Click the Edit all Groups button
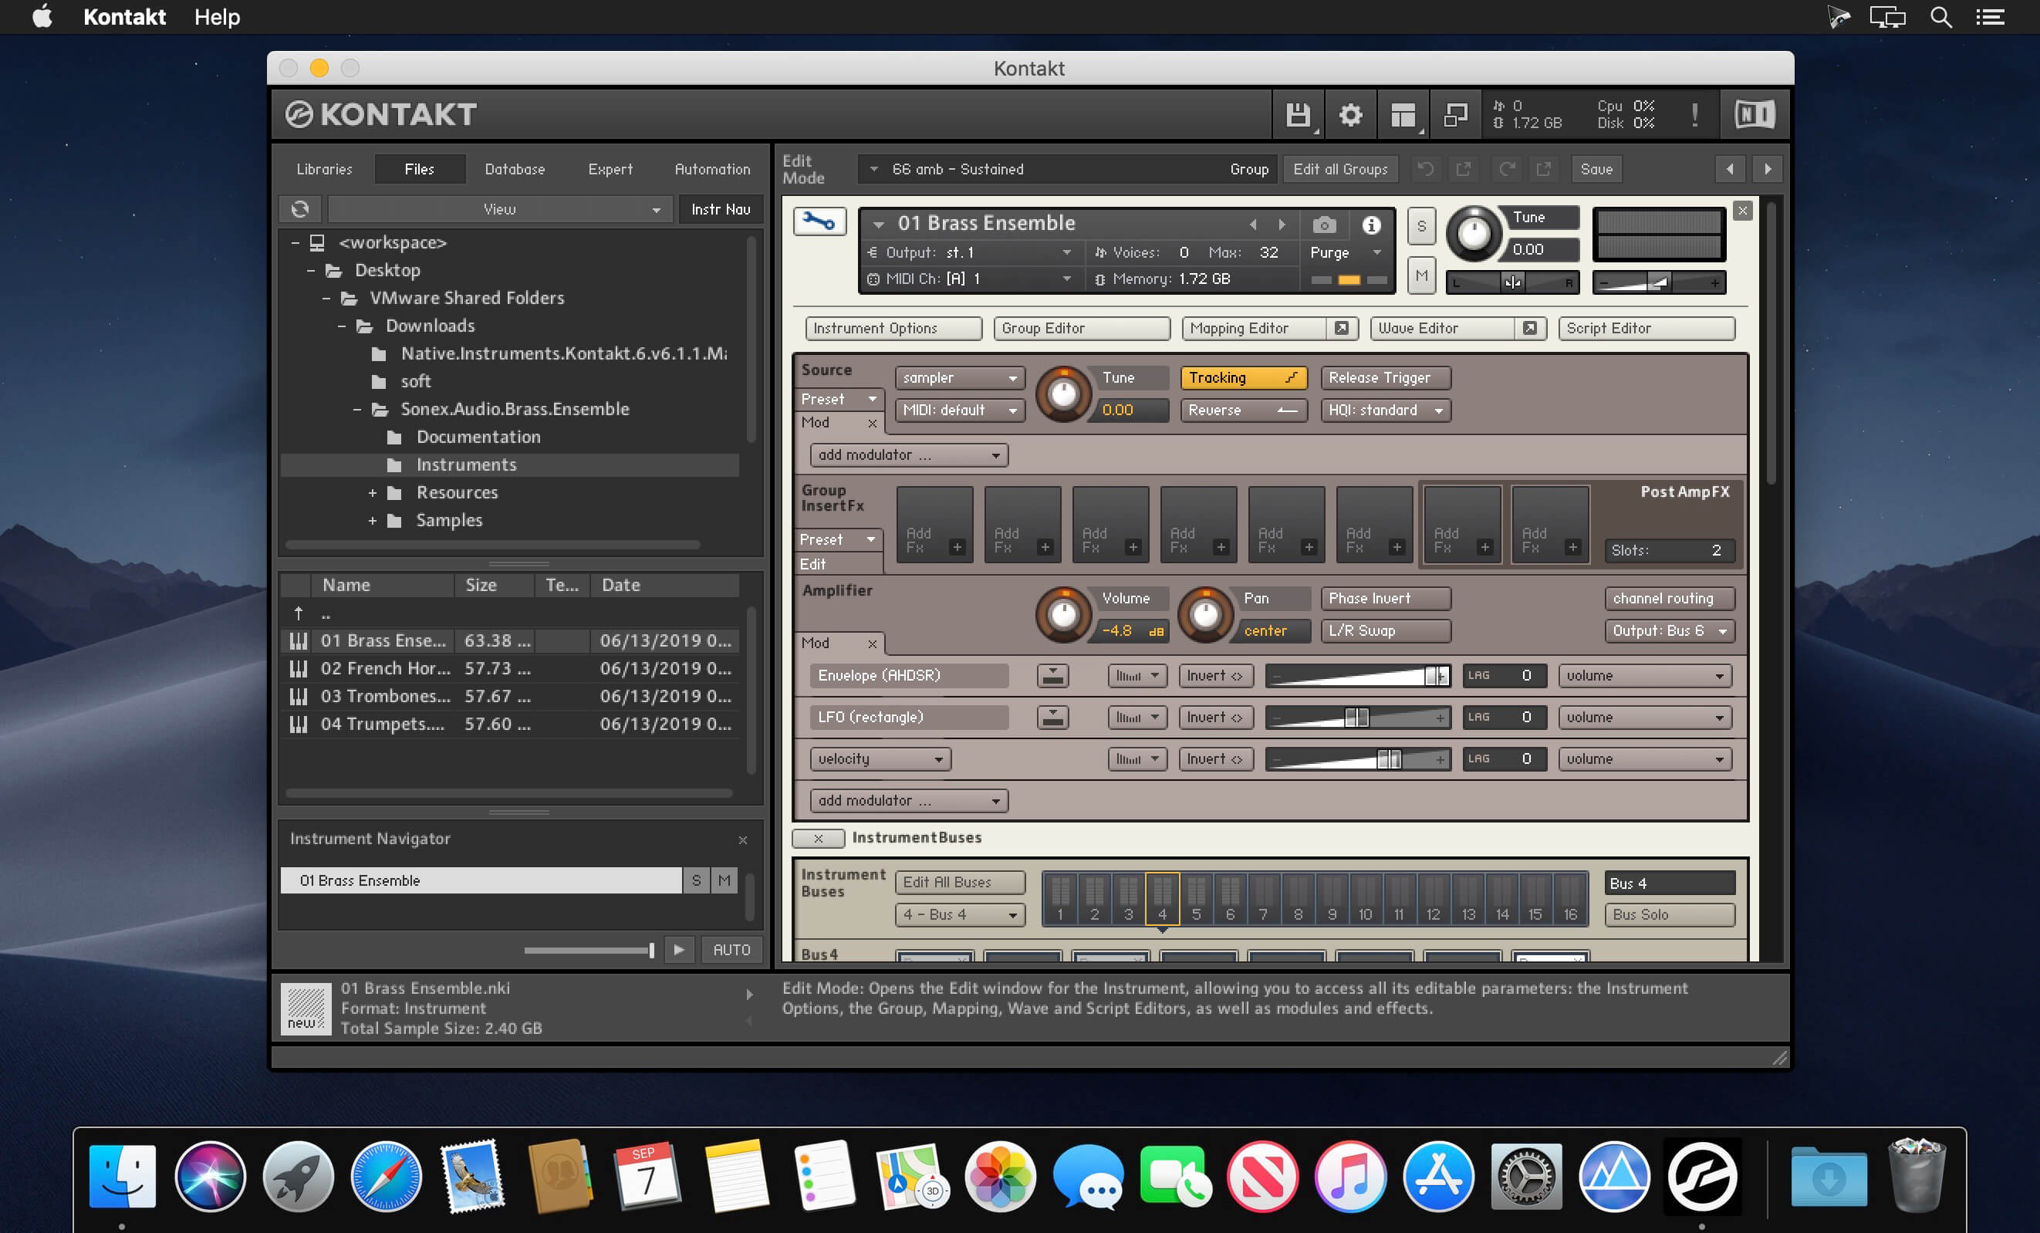Image resolution: width=2040 pixels, height=1233 pixels. tap(1340, 169)
